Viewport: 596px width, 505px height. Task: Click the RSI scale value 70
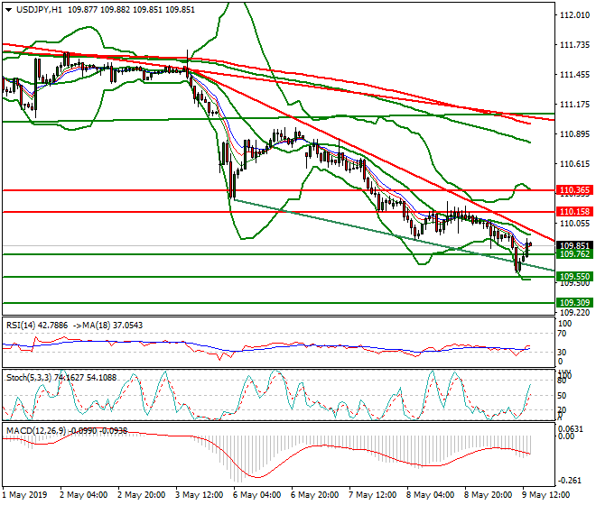[562, 334]
